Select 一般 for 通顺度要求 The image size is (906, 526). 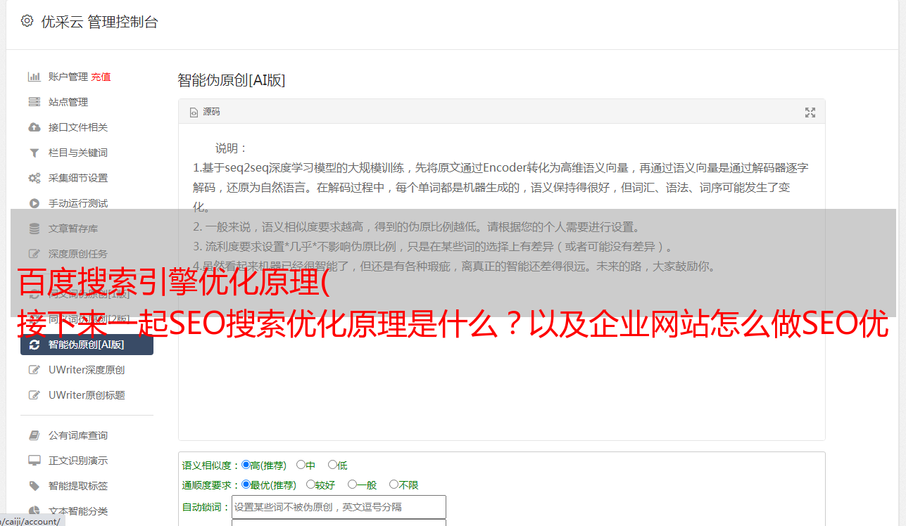point(351,485)
